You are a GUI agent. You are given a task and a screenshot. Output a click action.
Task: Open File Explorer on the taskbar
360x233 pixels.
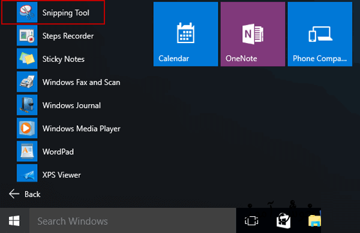[314, 221]
